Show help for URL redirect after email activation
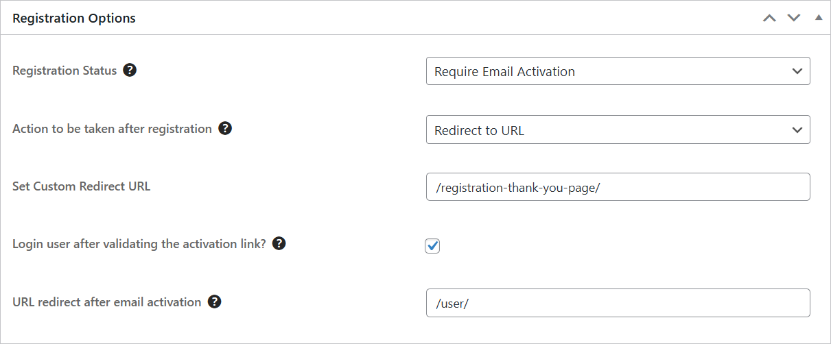831x344 pixels. pos(215,302)
